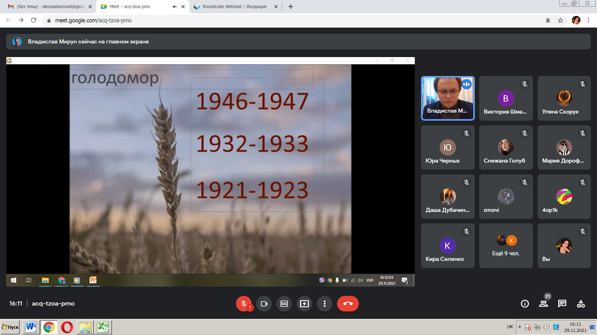Expand hidden system tray icons
The height and width of the screenshot is (335, 597).
(x=520, y=327)
